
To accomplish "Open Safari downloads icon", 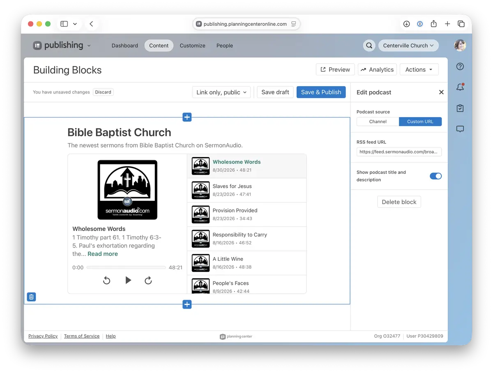I will (406, 24).
